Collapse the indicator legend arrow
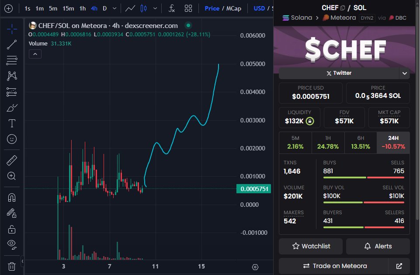Viewport: 420px width, 275px height. (x=35, y=54)
